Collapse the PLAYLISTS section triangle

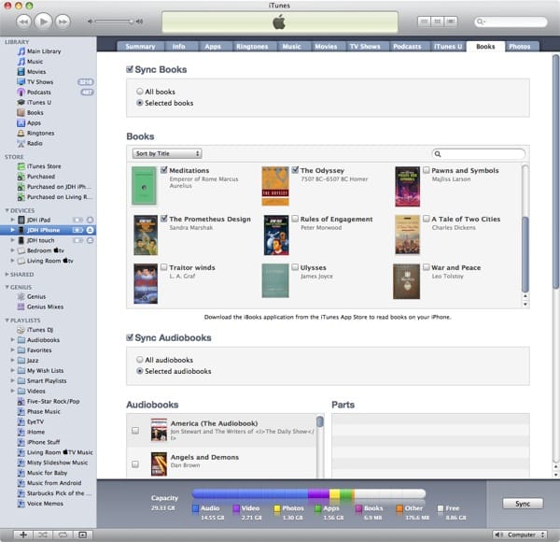pyautogui.click(x=7, y=320)
